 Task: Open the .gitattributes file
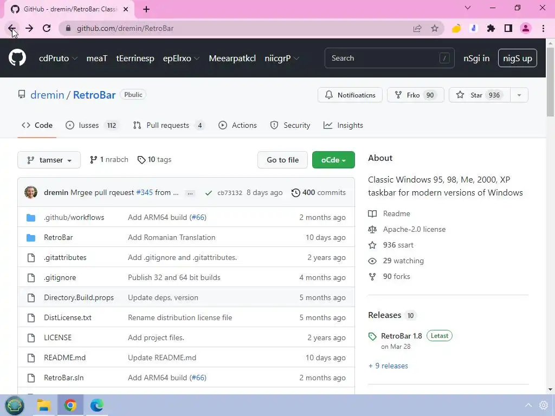(65, 257)
